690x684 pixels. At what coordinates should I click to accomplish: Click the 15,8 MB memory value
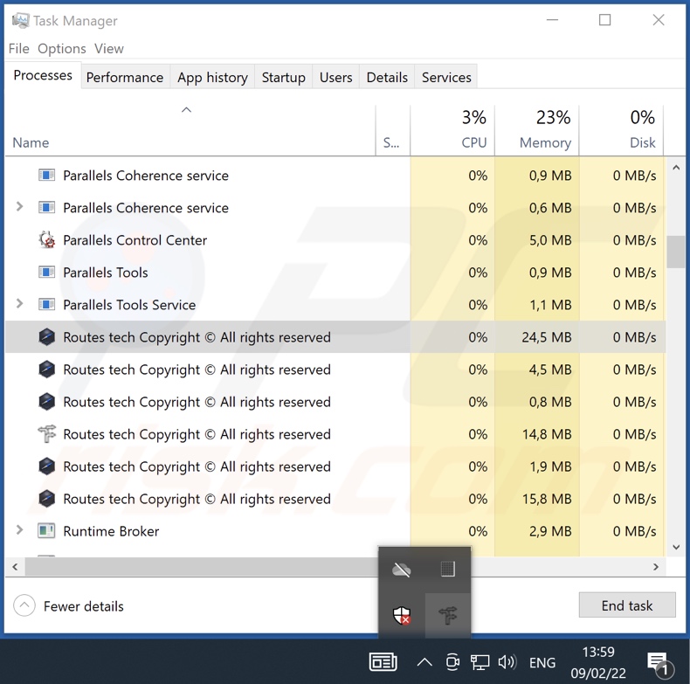point(547,499)
